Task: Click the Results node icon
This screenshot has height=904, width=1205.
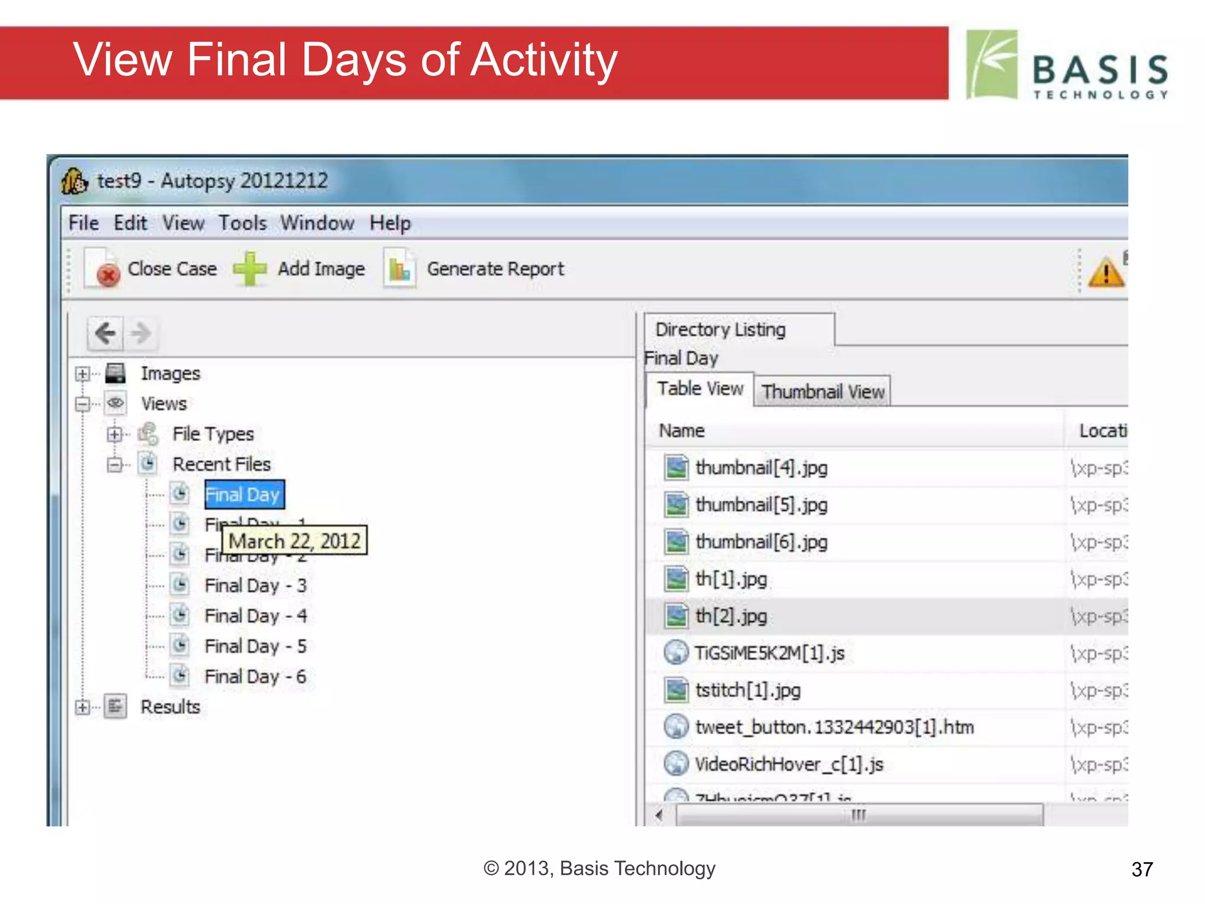Action: point(115,706)
